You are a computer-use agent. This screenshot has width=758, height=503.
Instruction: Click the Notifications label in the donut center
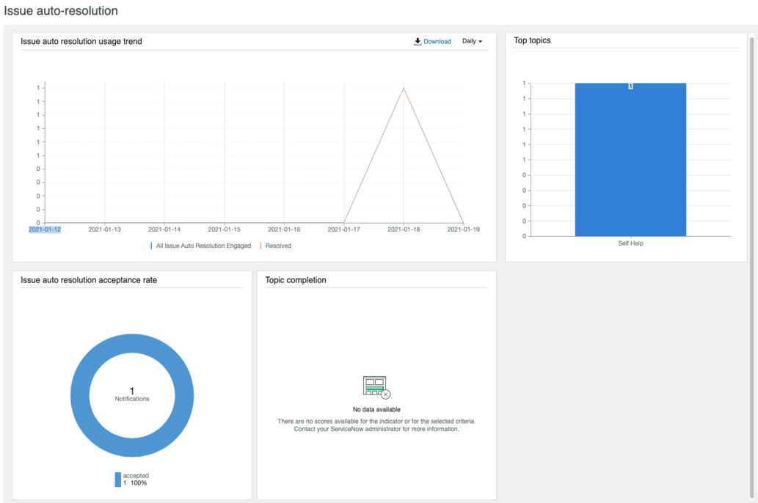coord(132,399)
